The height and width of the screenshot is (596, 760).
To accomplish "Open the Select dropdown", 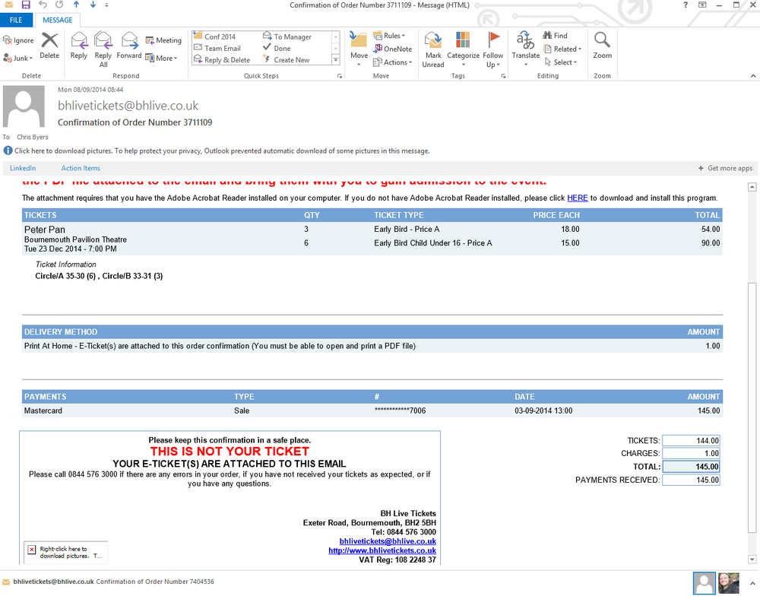I will (561, 62).
